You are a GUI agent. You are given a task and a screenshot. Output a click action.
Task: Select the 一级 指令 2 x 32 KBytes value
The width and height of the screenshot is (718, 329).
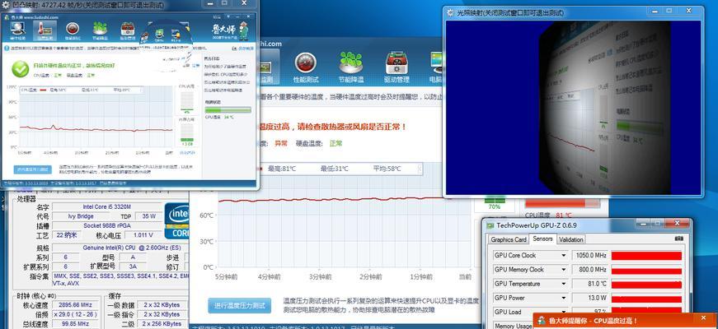tap(162, 314)
